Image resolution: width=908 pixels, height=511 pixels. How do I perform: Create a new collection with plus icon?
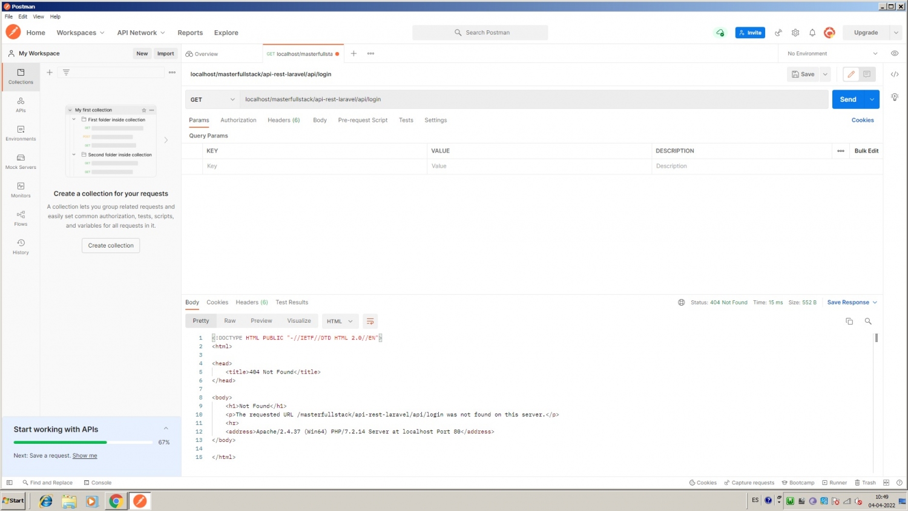(50, 72)
